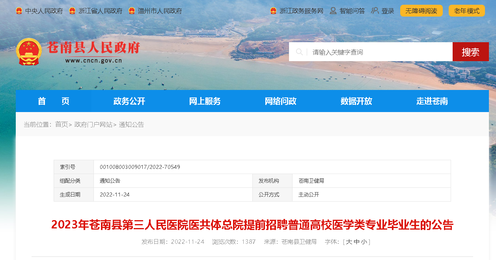Click the emblem icon beside 浙江省人民政府

[x=72, y=11]
